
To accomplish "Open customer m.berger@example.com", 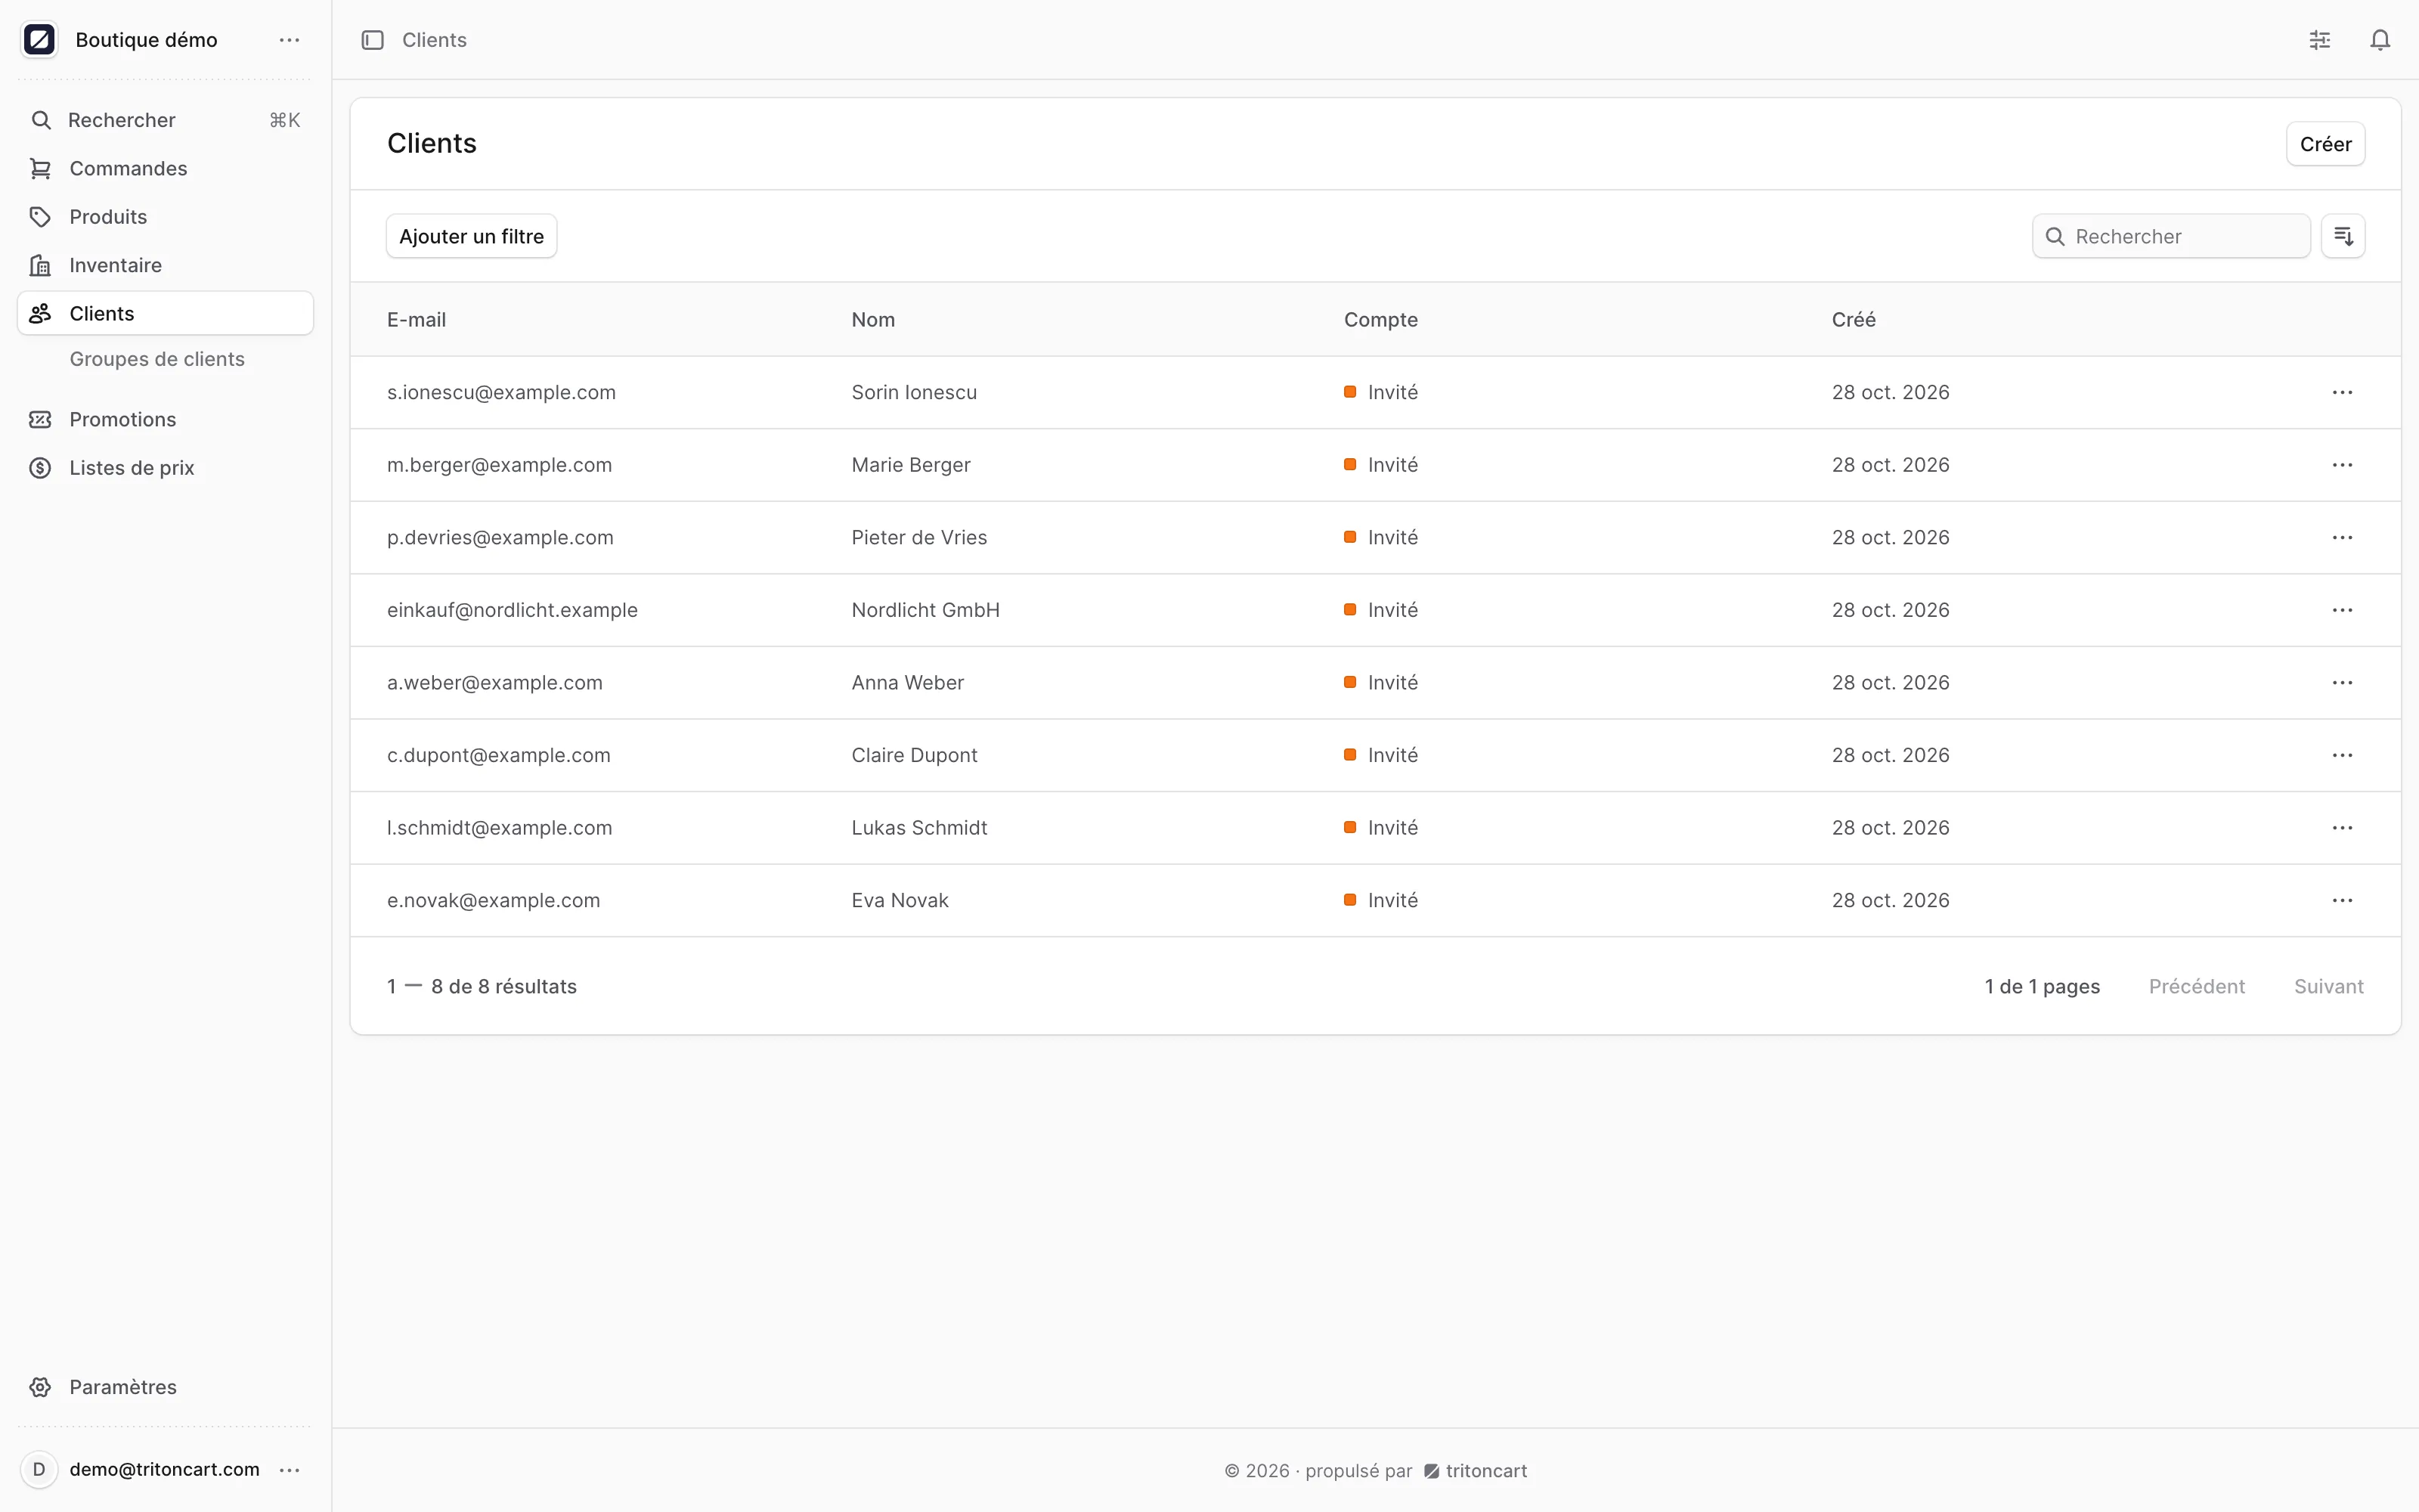I will coord(500,465).
